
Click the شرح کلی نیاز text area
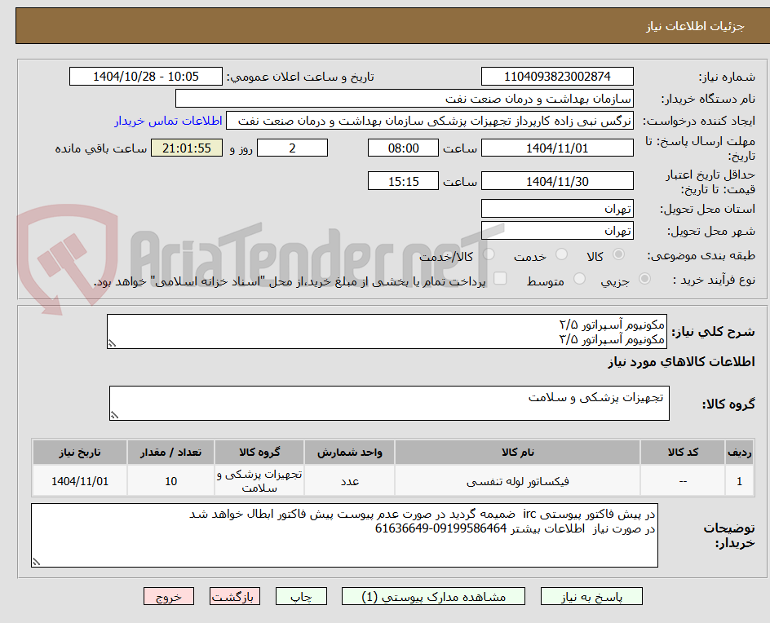coord(387,332)
